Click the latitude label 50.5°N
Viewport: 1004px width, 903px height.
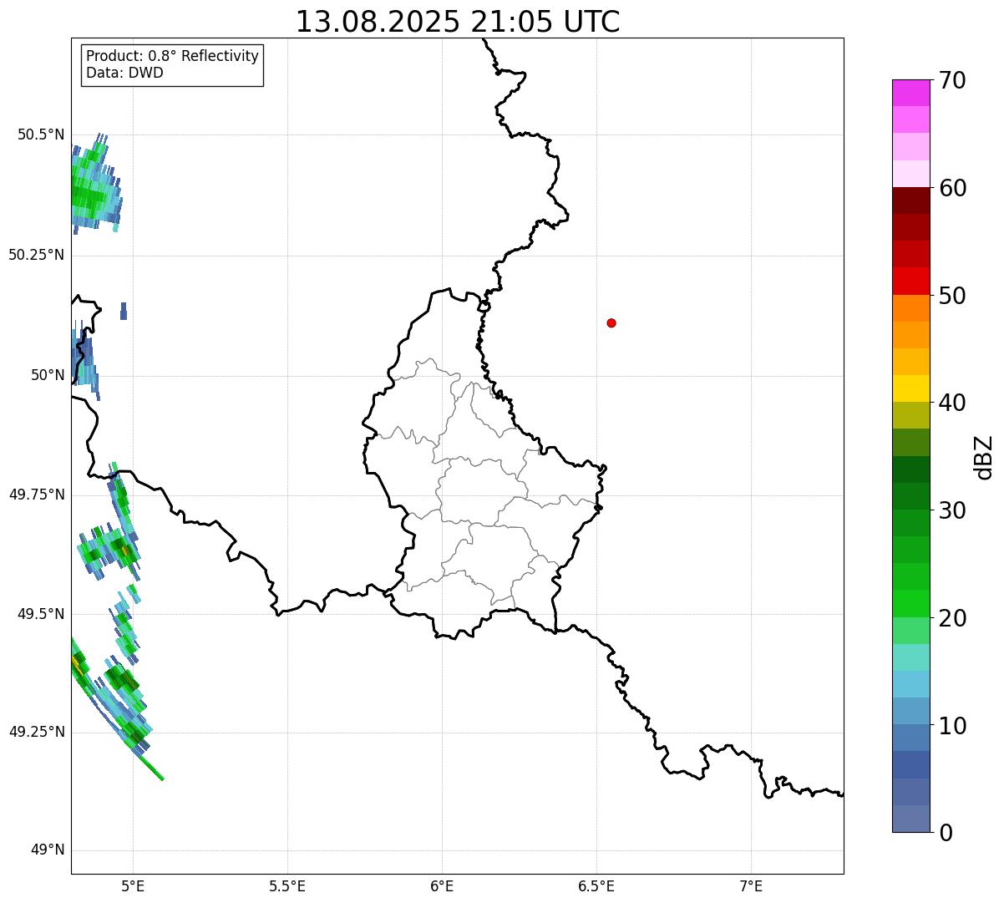[41, 134]
